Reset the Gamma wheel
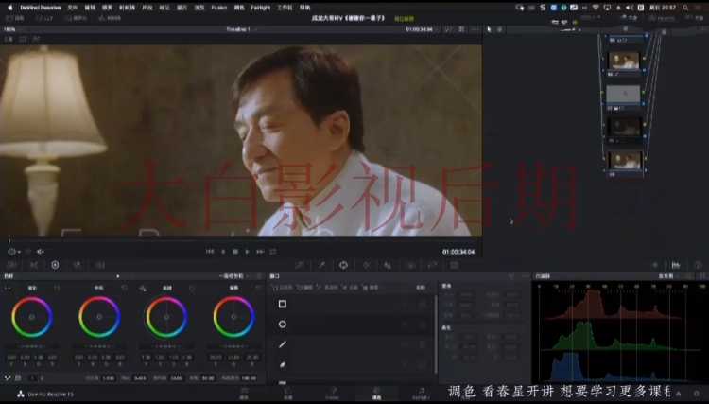Viewport: 709px width, 404px height. 125,289
